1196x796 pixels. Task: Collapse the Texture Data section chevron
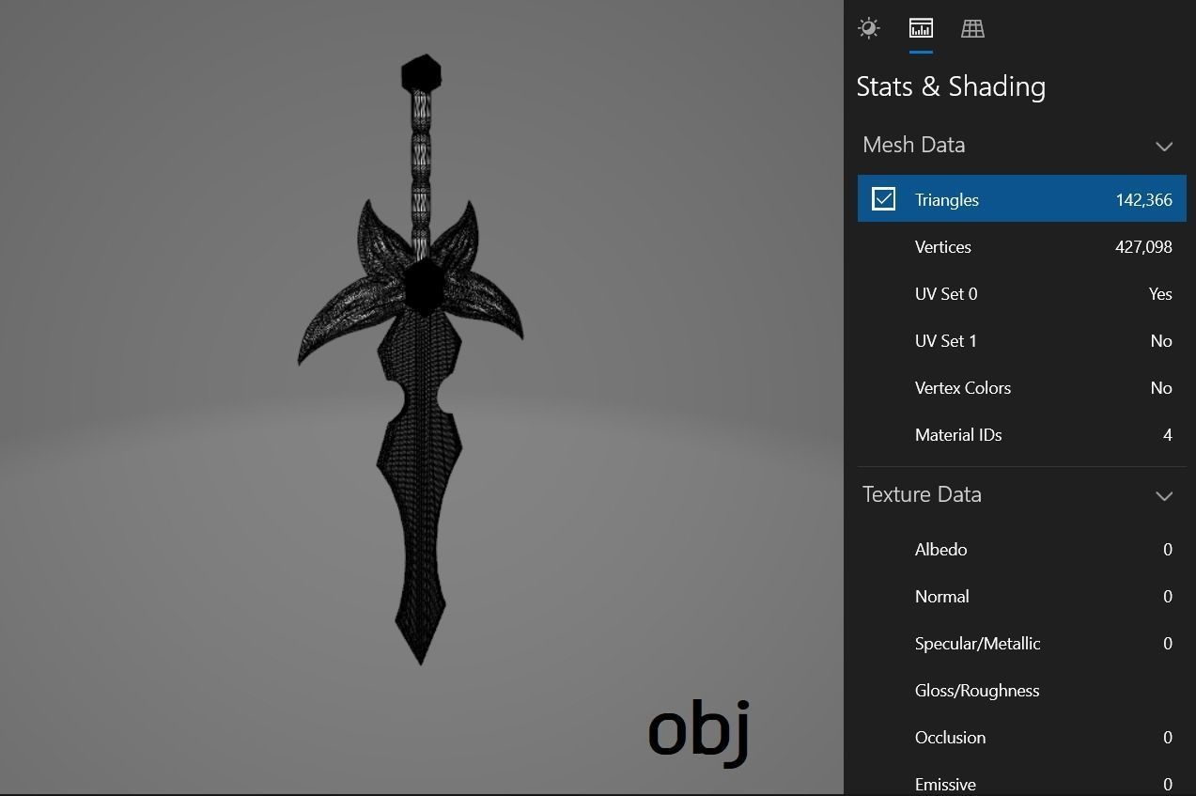tap(1164, 495)
